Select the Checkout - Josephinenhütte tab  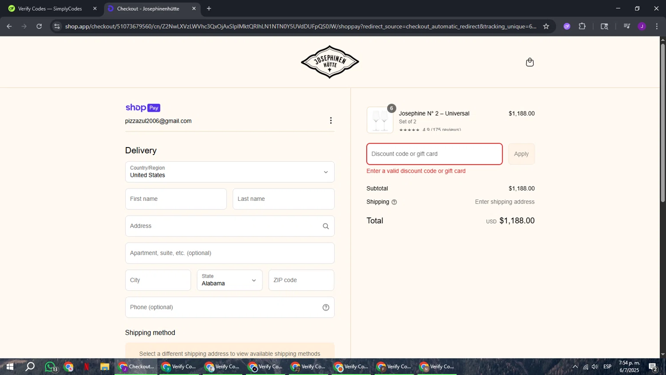(x=151, y=8)
